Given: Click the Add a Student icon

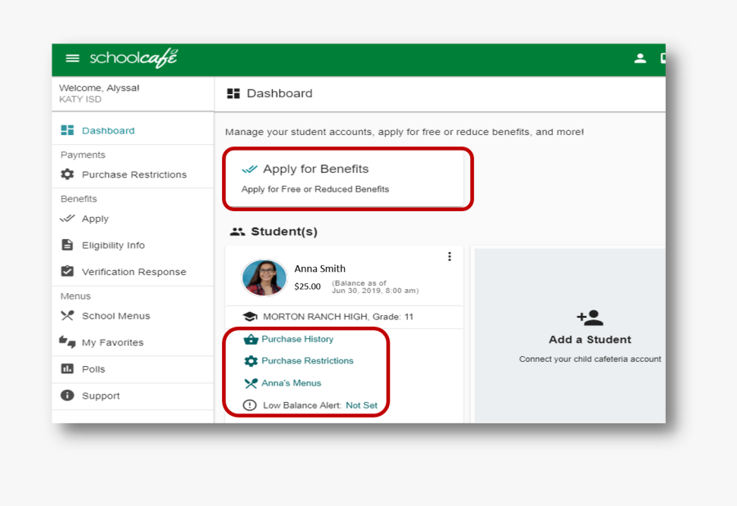Looking at the screenshot, I should [x=590, y=318].
